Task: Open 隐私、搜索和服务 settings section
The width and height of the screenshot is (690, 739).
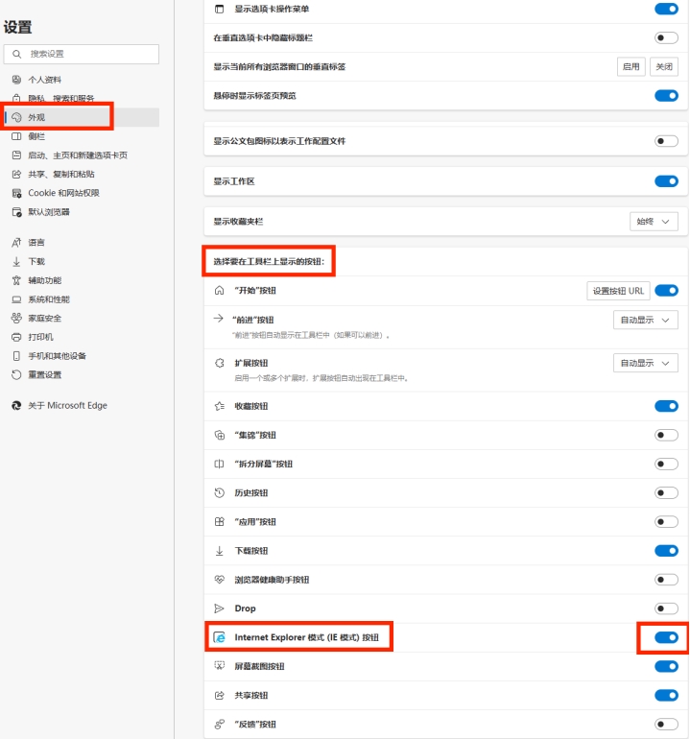Action: [60, 99]
